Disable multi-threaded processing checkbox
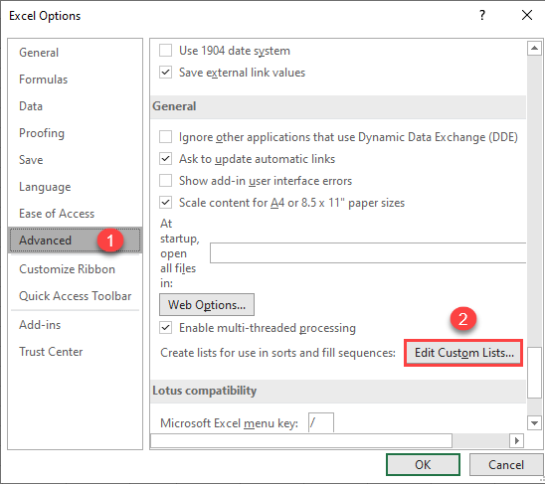545x484 pixels. tap(165, 328)
